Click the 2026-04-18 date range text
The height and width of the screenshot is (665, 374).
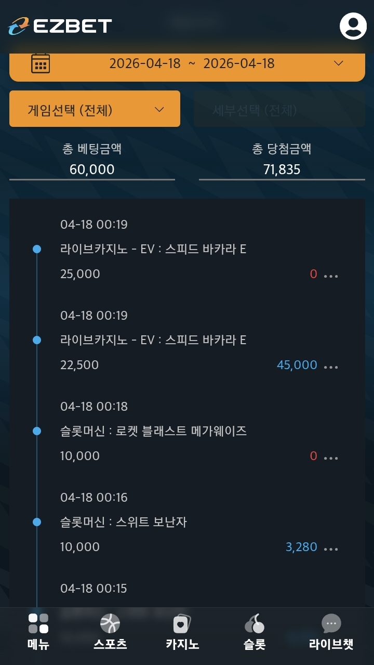pyautogui.click(x=191, y=63)
